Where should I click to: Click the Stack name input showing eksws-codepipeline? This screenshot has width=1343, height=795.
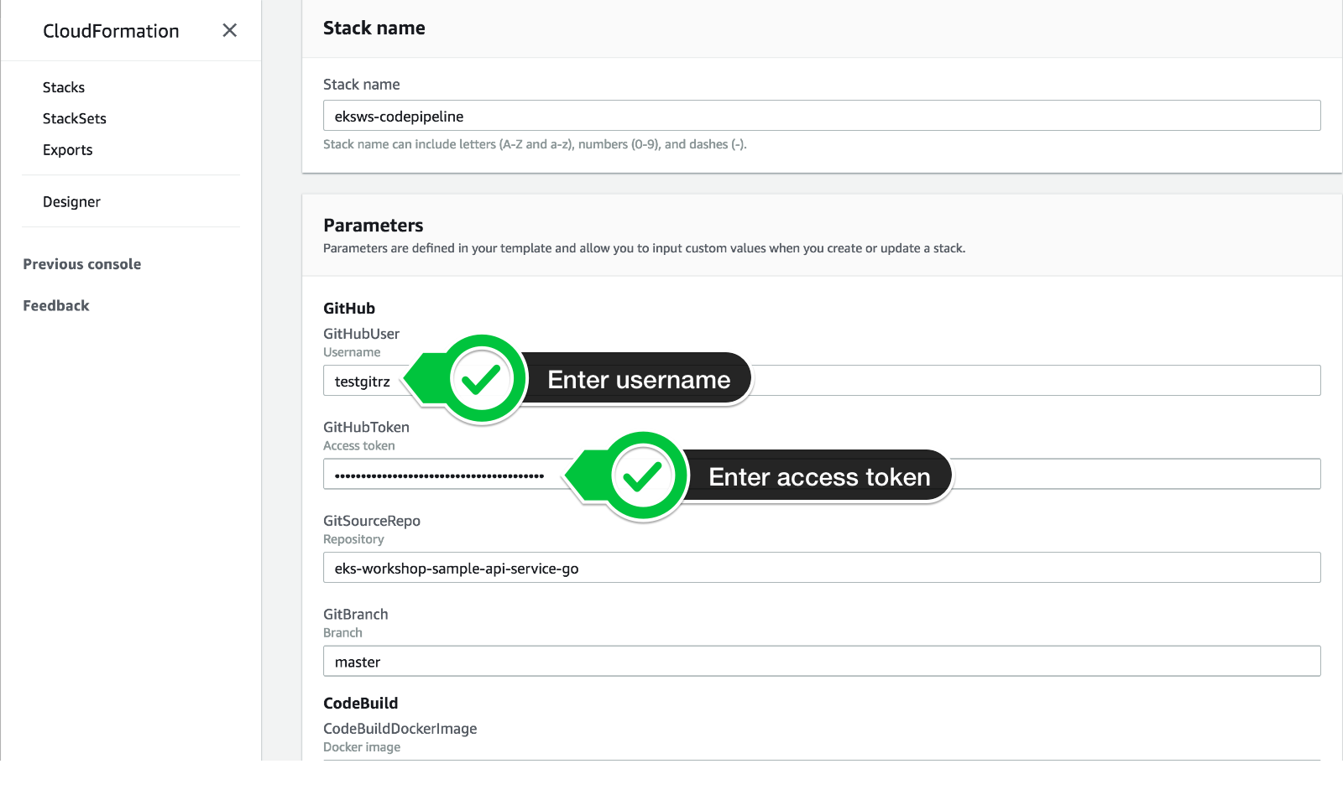(821, 115)
